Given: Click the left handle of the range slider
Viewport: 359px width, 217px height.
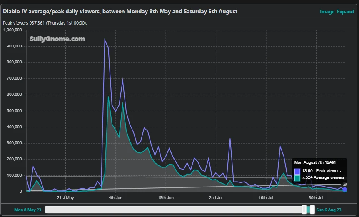Looking at the screenshot, I should (304, 210).
